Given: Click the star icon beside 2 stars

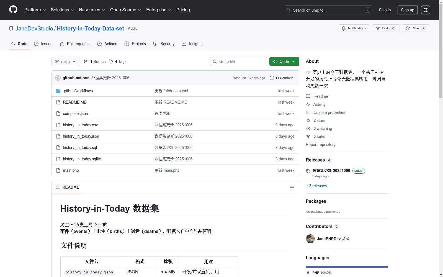Looking at the screenshot, I should pos(308,120).
